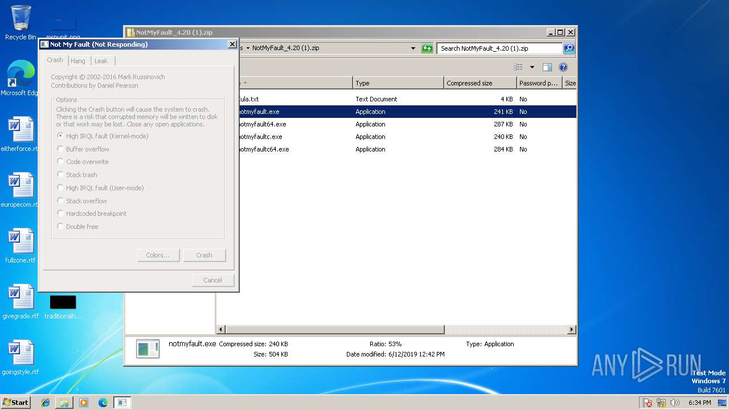Select the notmyfaultc.exe file row
The width and height of the screenshot is (729, 410).
coord(397,137)
